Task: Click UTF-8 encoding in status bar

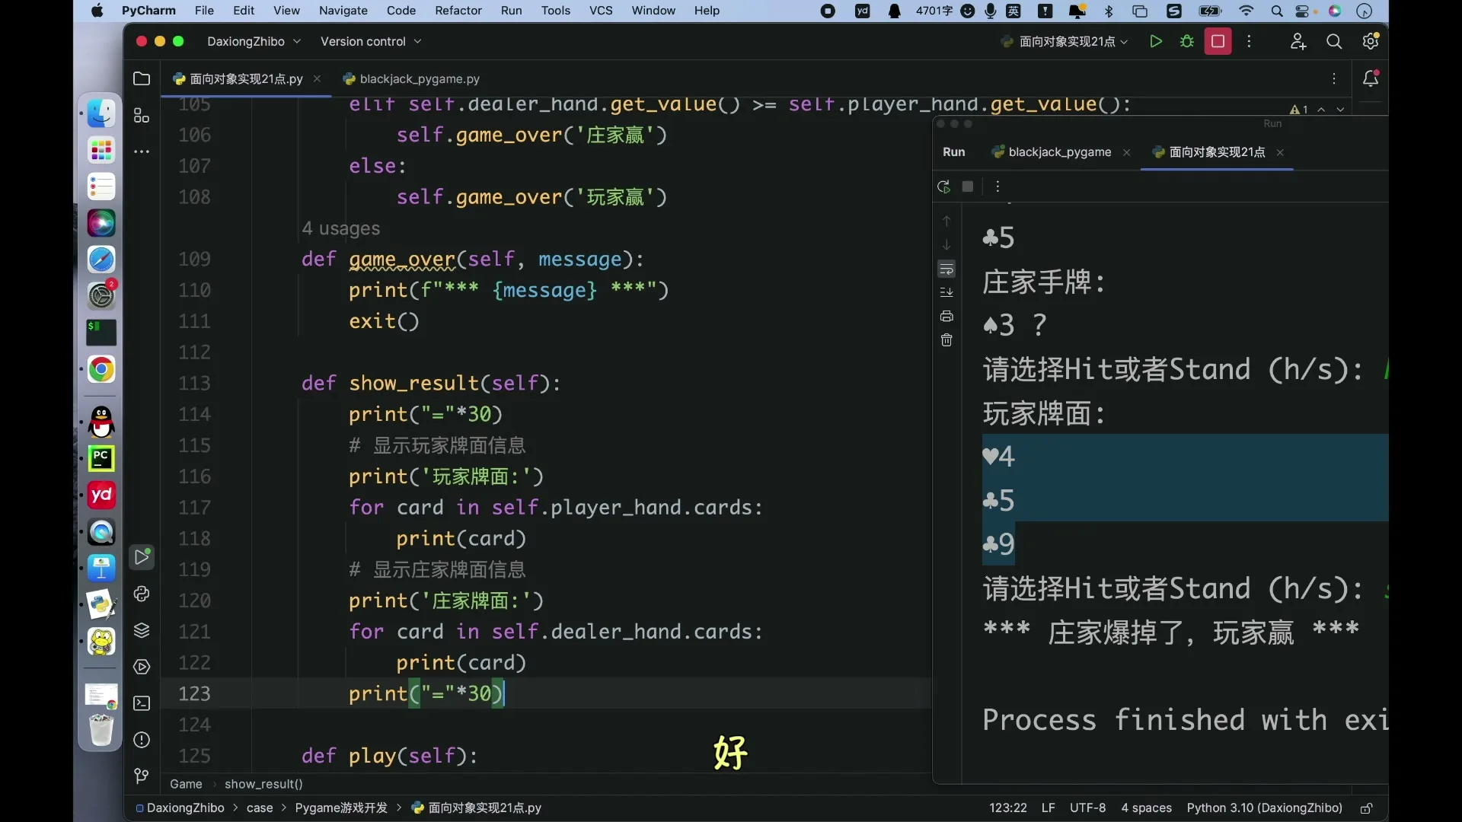Action: click(1087, 808)
